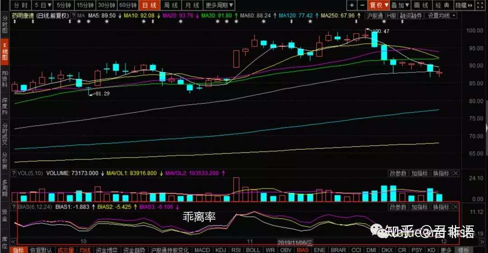Select the RSI indicator tab
Screen dimensions: 488x253
click(236, 250)
